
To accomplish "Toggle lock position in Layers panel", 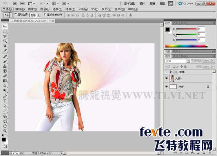I will [x=182, y=66].
